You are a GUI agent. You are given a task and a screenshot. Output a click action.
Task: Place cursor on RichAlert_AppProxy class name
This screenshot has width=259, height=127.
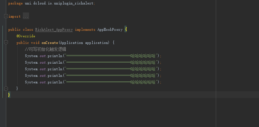(54, 30)
